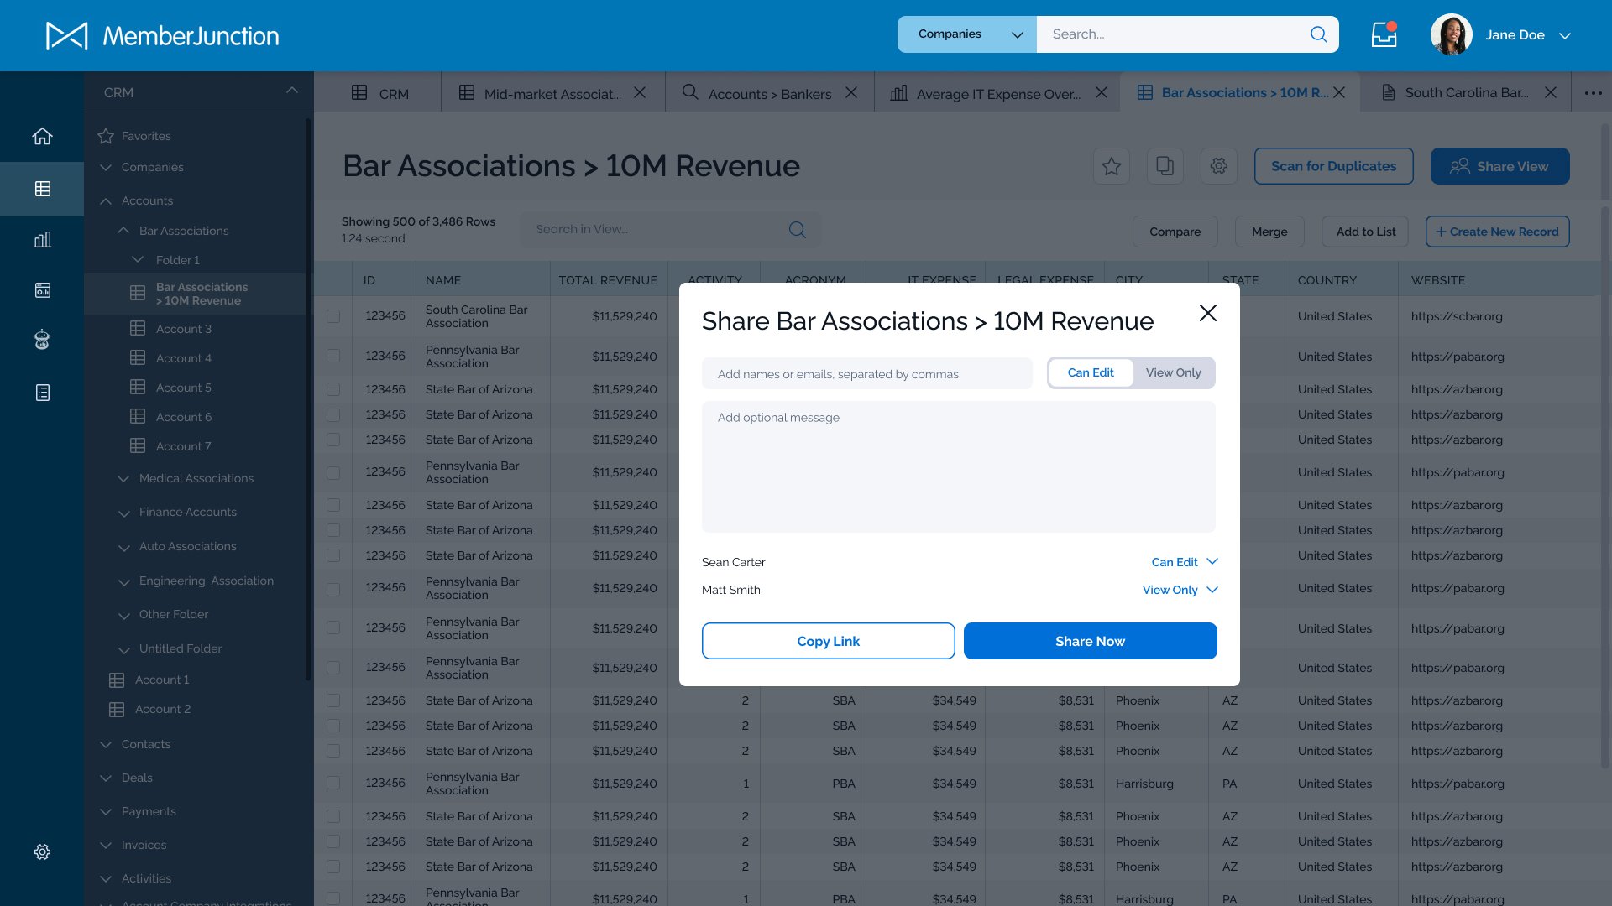Click Jane Doe's profile avatar
The width and height of the screenshot is (1612, 906).
[x=1451, y=34]
